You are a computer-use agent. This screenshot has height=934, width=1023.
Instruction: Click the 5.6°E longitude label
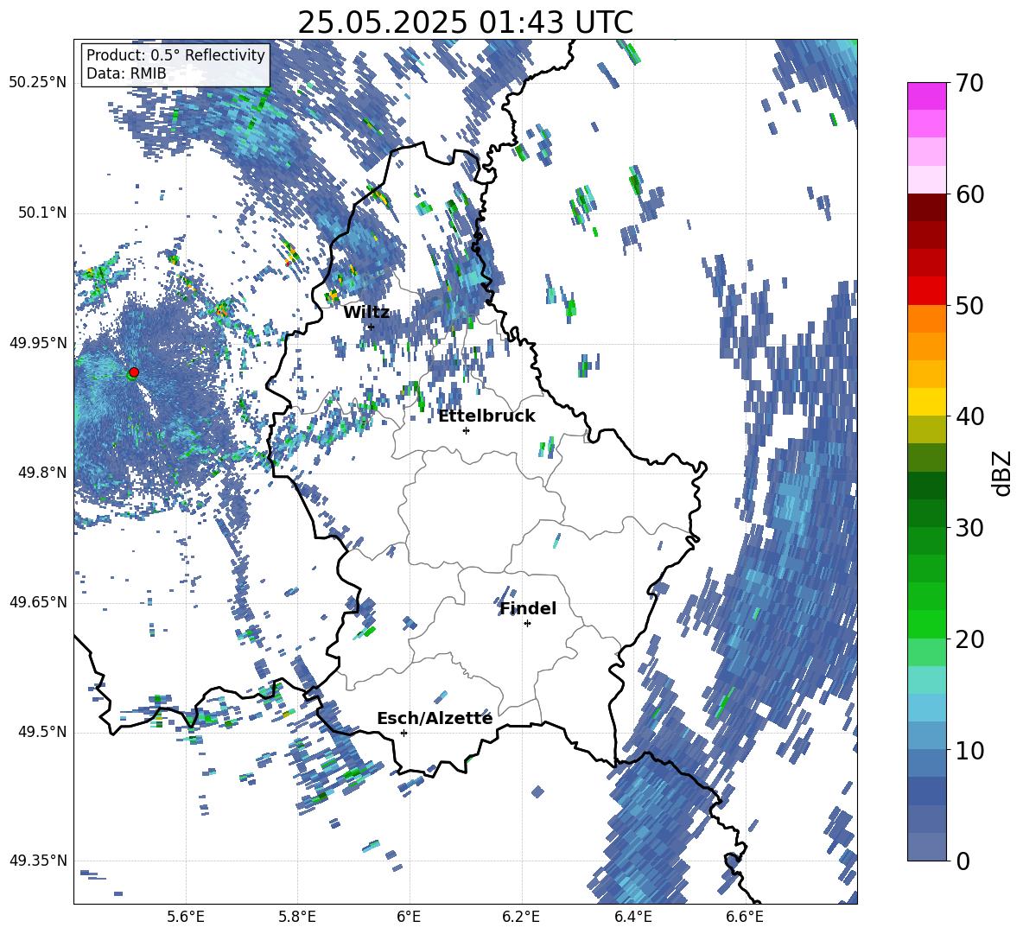[186, 917]
